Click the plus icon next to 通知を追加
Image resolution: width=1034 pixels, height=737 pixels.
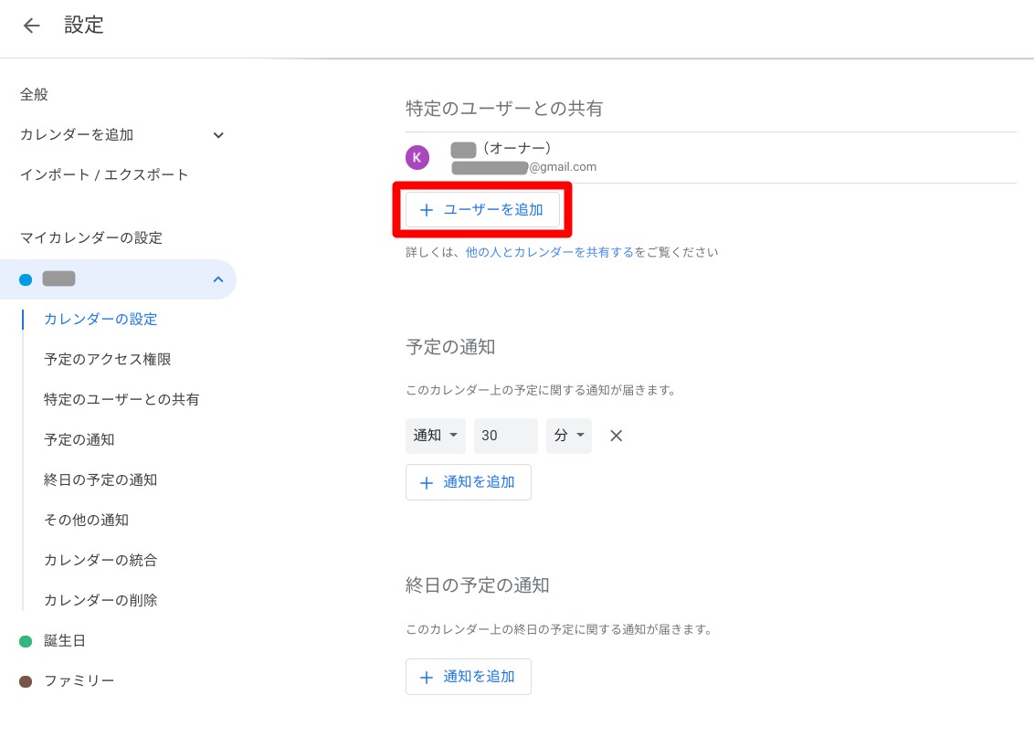427,482
